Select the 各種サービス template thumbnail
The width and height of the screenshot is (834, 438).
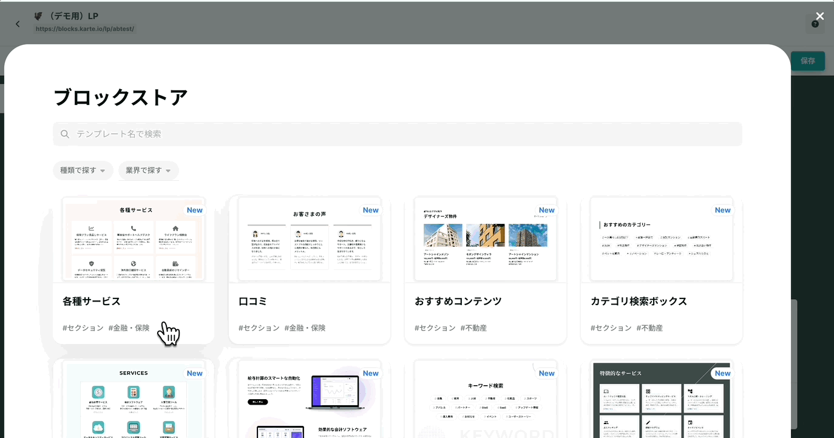pos(134,239)
